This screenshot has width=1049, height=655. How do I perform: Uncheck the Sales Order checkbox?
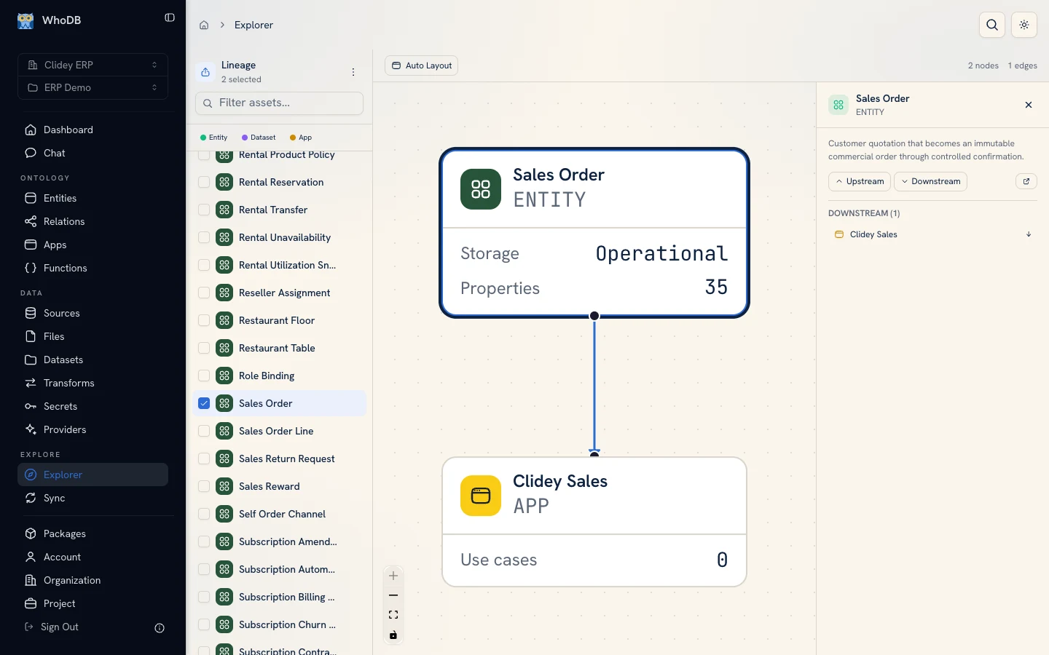coord(204,403)
